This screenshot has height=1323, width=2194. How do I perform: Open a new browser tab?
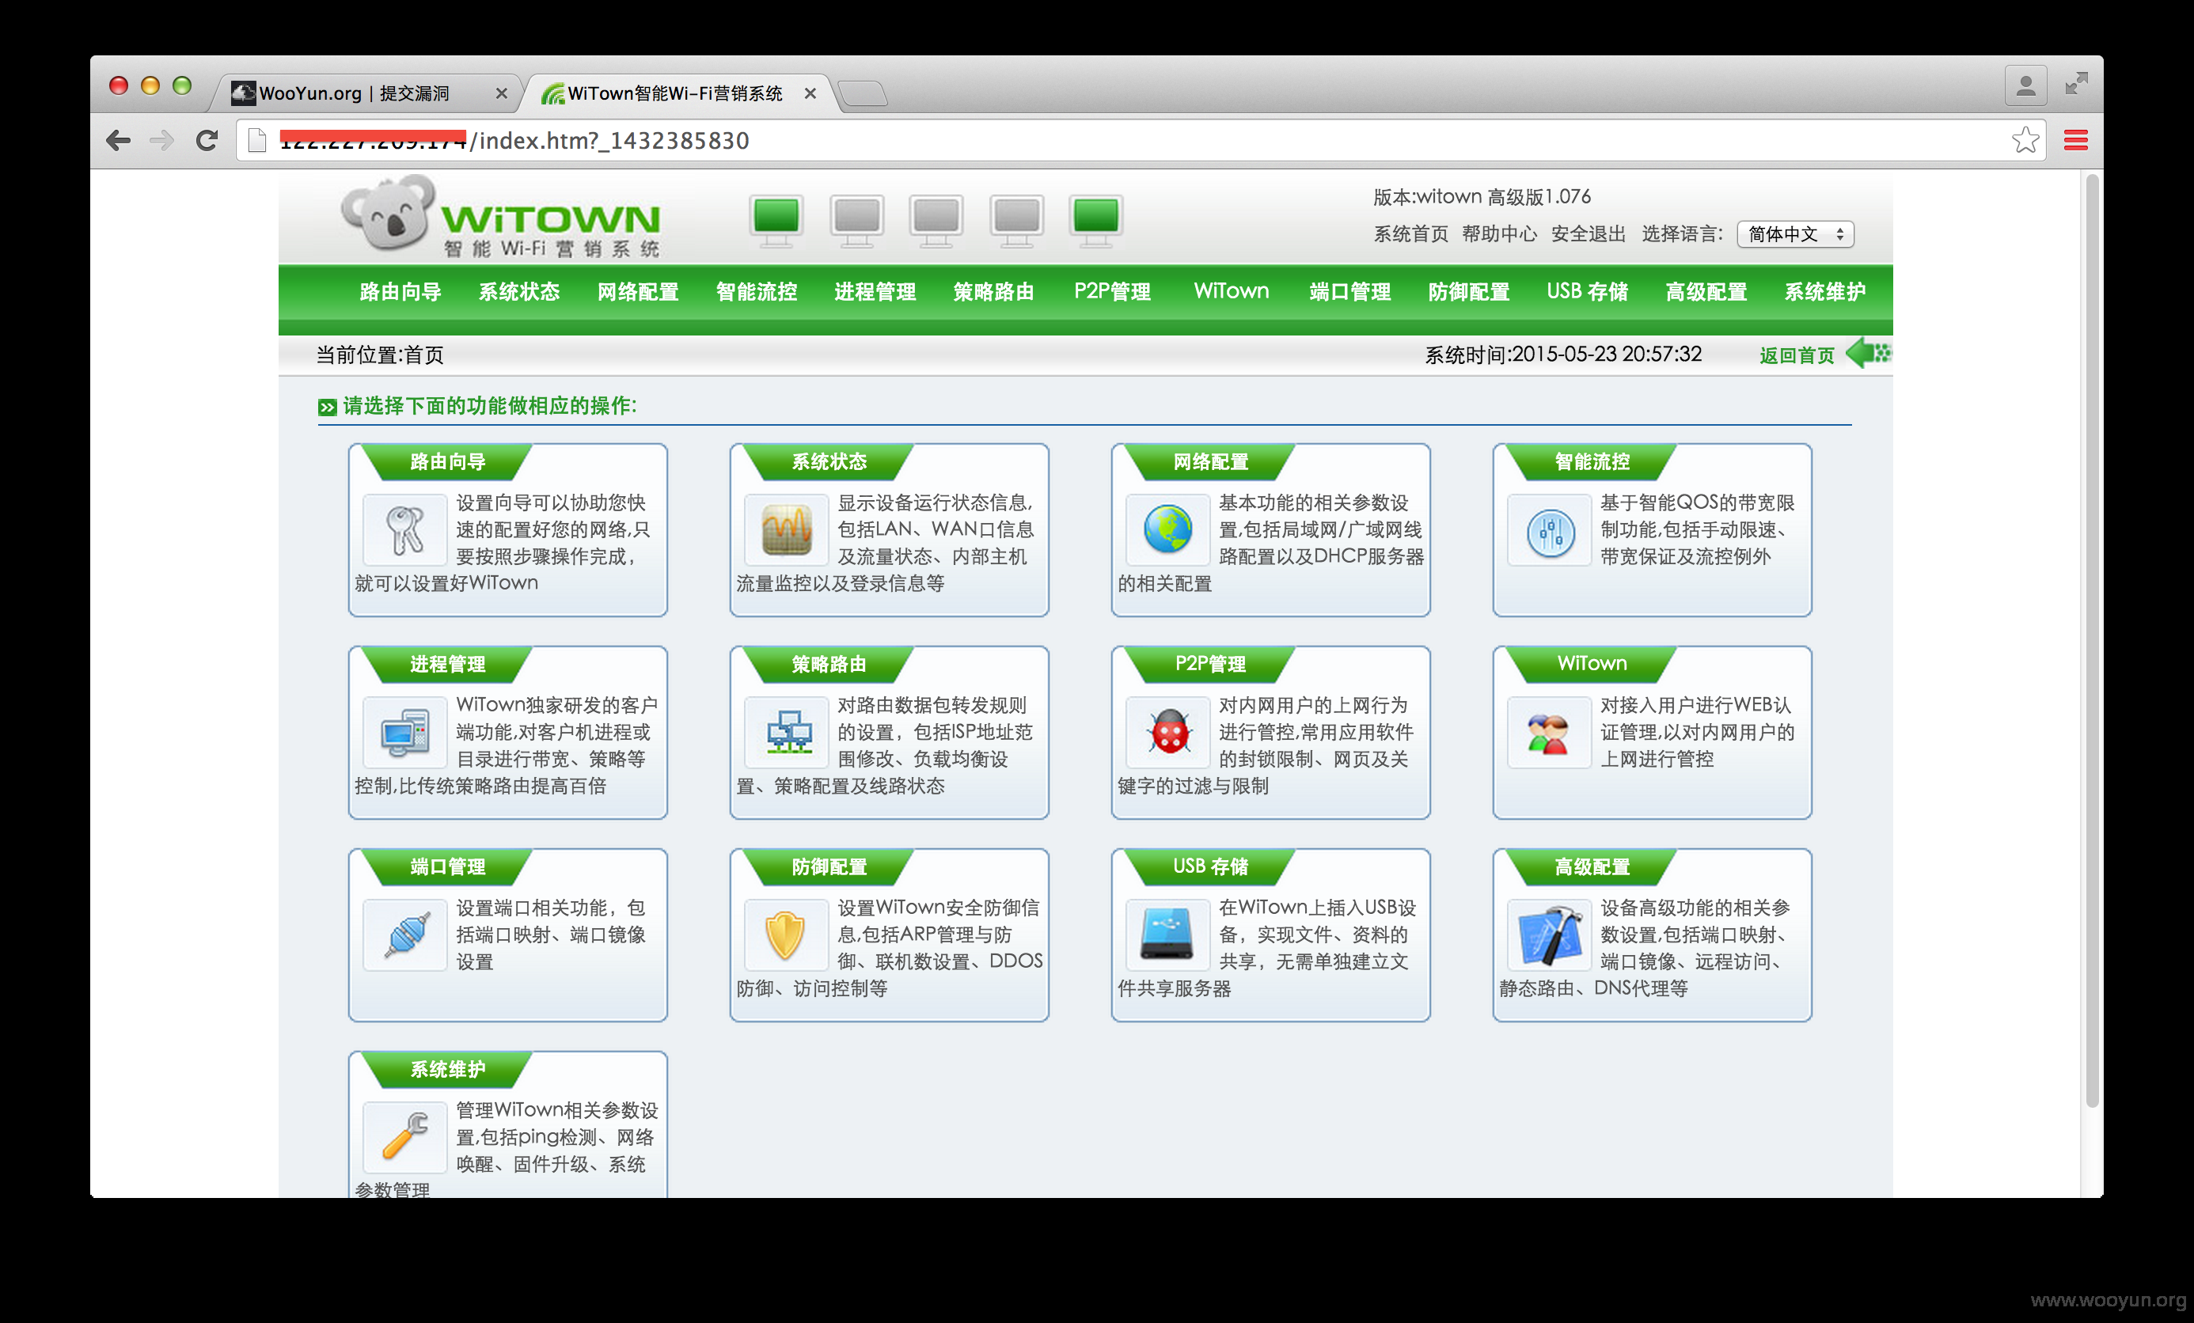862,93
